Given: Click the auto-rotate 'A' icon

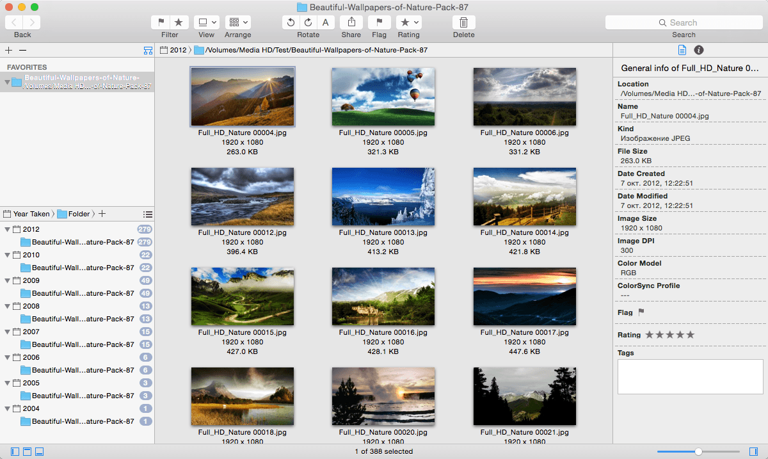Looking at the screenshot, I should coord(326,22).
